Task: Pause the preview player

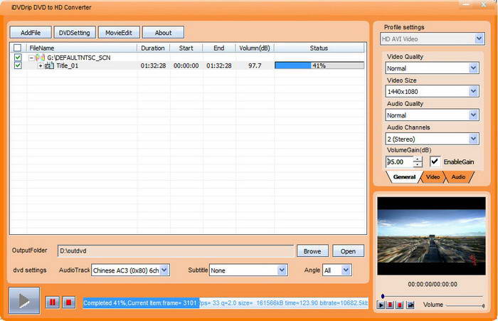Action: [x=390, y=305]
